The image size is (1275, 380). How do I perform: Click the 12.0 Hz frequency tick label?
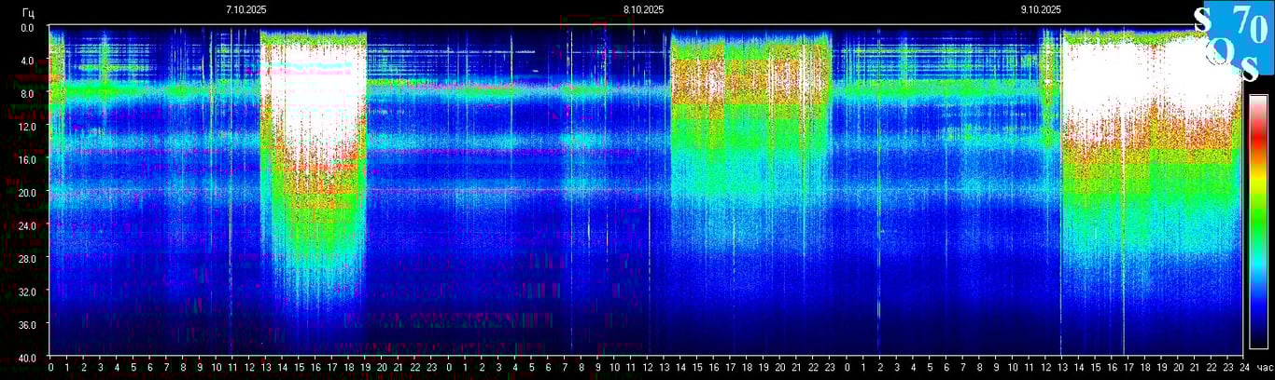pyautogui.click(x=27, y=127)
